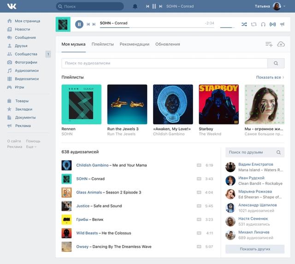Toggle repeat track mode

(x=254, y=24)
